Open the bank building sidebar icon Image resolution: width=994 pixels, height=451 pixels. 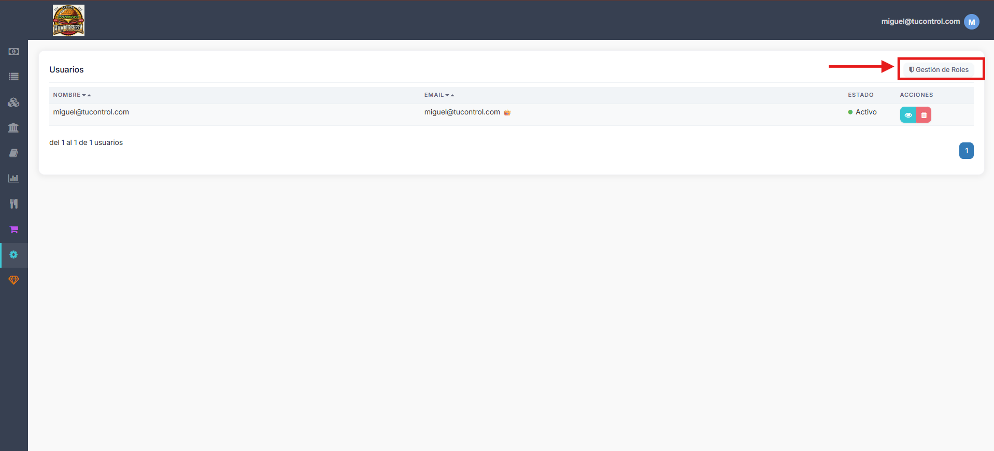[13, 128]
